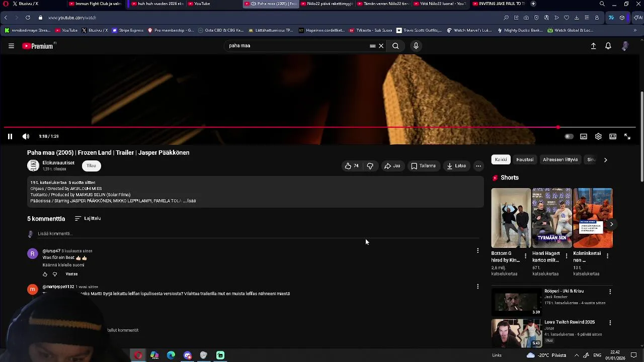644x362 pixels.
Task: Select the Aiheeseen liittyviä chip
Action: coord(560,160)
